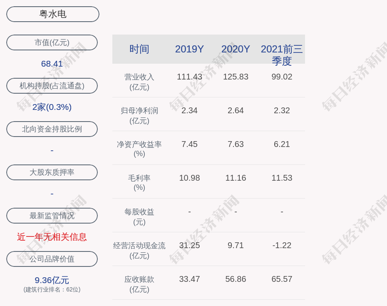The image size is (387, 306).
Task: Select the 时间 column header
Action: pos(139,49)
